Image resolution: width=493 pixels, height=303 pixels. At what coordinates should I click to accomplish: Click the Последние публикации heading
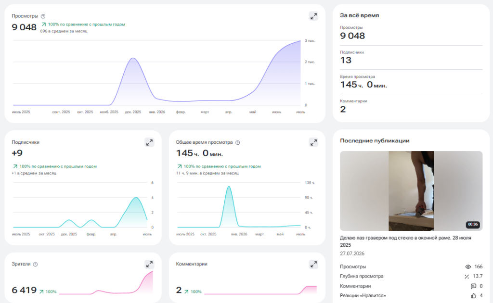click(375, 140)
